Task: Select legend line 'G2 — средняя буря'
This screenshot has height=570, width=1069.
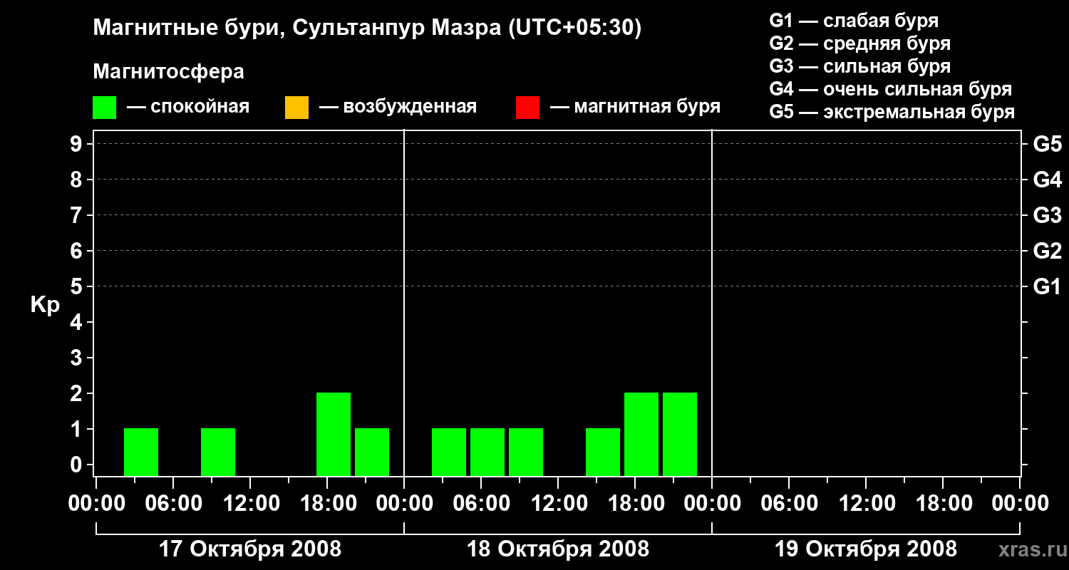Action: click(x=860, y=43)
